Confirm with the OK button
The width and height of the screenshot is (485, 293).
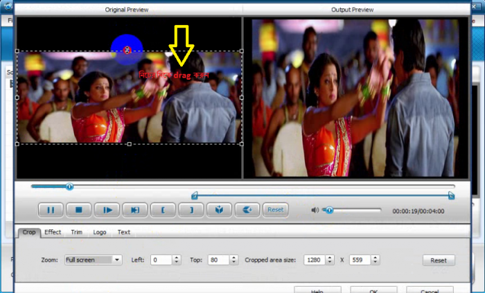(x=373, y=290)
